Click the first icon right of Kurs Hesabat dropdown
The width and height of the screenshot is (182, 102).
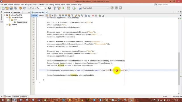(112, 8)
